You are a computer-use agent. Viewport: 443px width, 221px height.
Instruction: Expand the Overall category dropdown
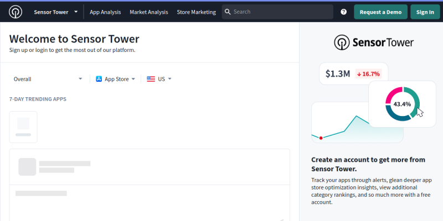click(x=48, y=79)
